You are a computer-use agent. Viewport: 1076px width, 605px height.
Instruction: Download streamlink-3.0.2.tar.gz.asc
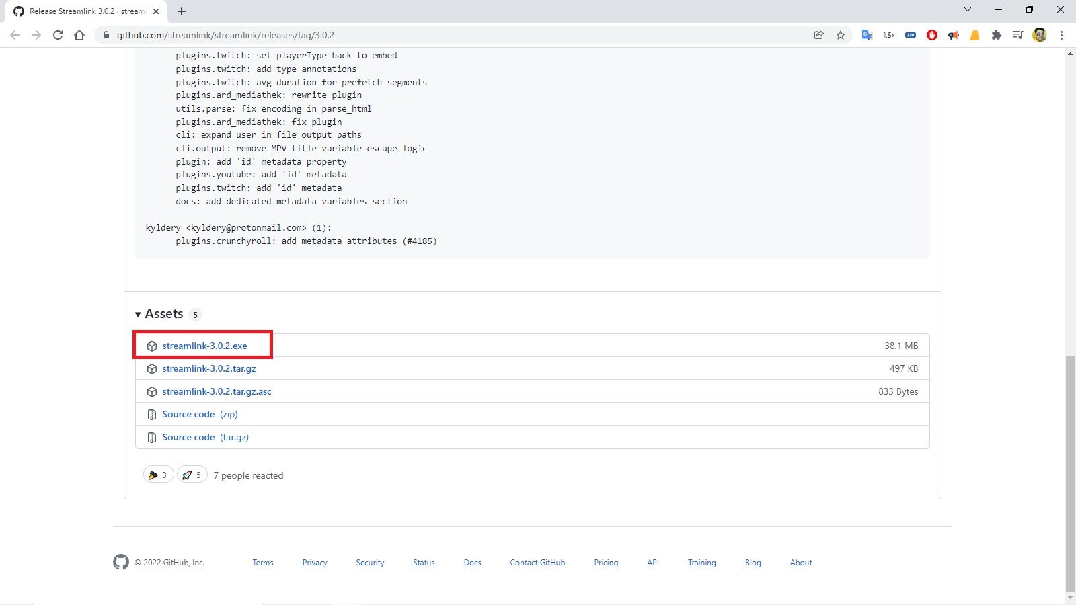tap(217, 391)
